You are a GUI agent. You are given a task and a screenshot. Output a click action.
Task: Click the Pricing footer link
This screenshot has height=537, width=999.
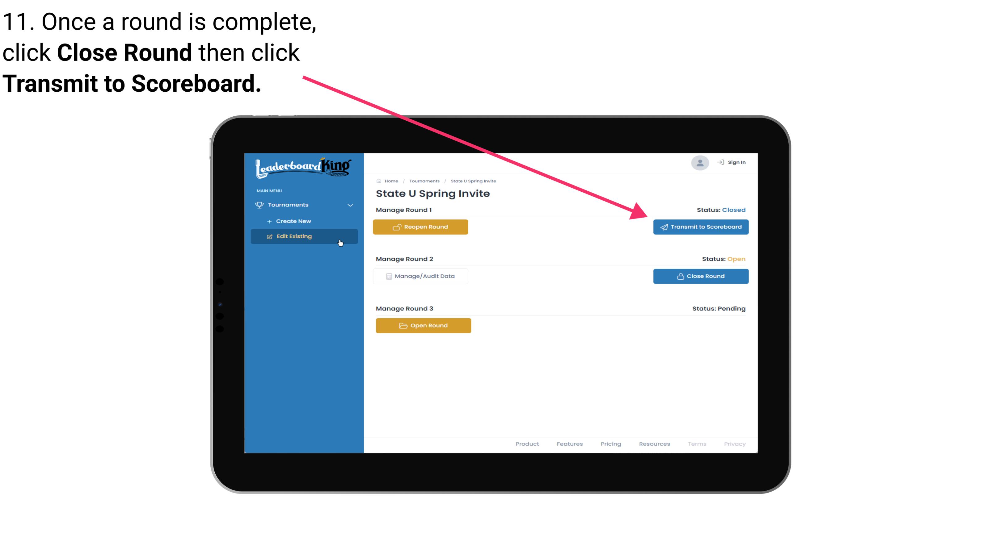pyautogui.click(x=610, y=444)
